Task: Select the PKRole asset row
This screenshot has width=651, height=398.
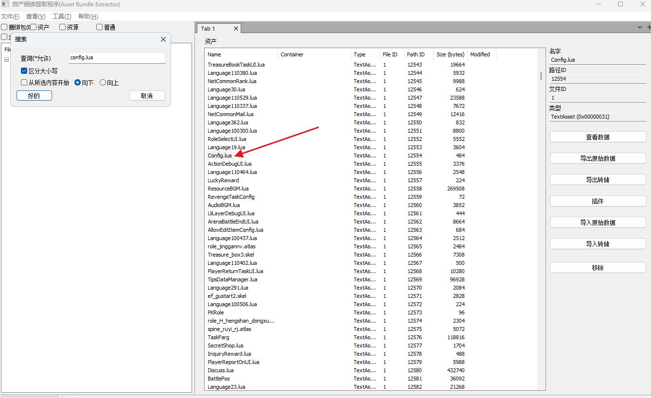Action: [336, 312]
